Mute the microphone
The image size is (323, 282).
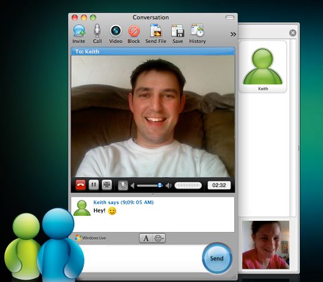click(x=123, y=185)
